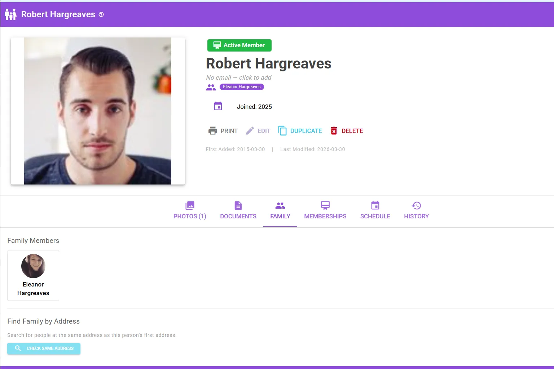Click the help question mark beside Robert Hargreaves
This screenshot has height=369, width=554.
[101, 14]
